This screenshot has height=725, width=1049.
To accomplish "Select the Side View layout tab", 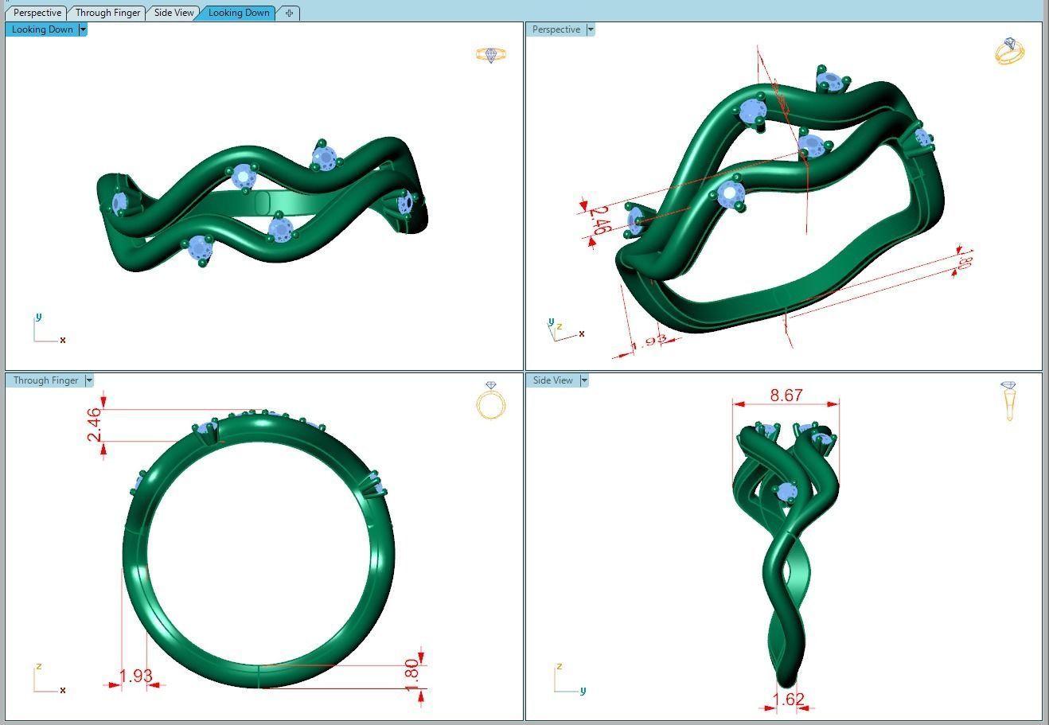I will tap(174, 13).
